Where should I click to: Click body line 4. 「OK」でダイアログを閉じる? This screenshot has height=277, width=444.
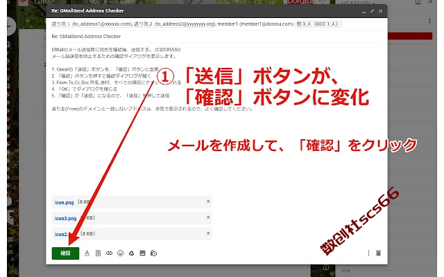click(85, 89)
